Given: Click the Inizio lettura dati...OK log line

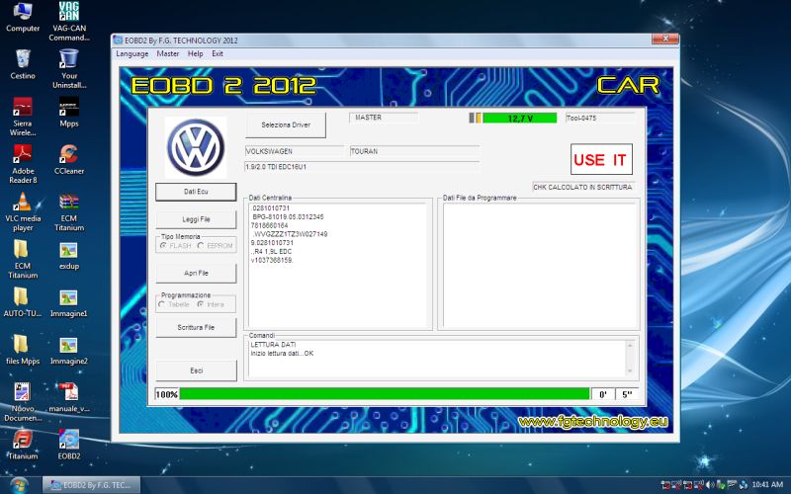Looking at the screenshot, I should pyautogui.click(x=282, y=354).
